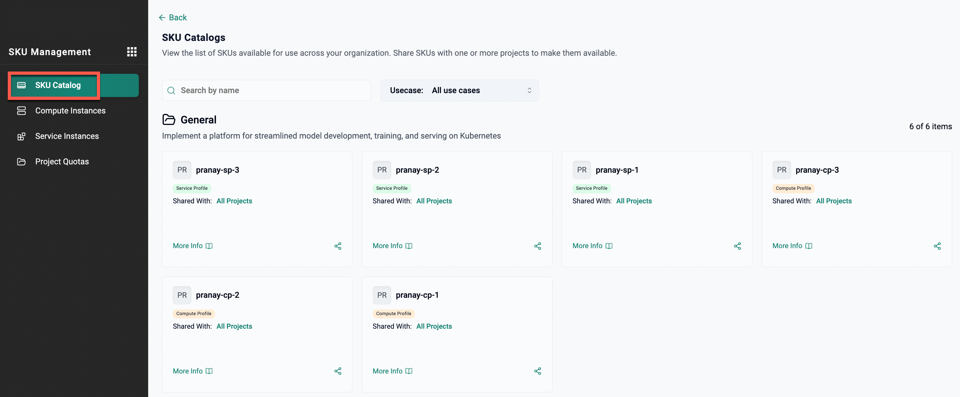
Task: Share the pranay-sp-1 SKU
Action: 737,246
